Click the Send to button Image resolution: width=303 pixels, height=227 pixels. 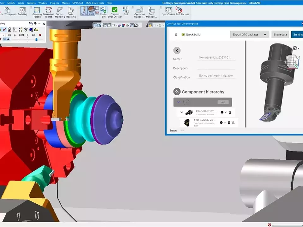point(297,34)
